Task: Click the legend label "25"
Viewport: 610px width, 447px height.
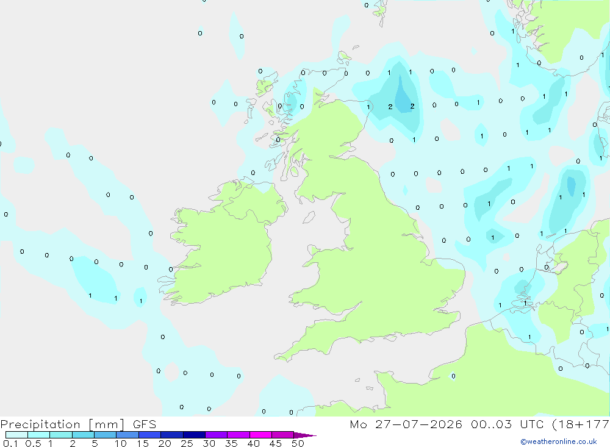Action: click(x=187, y=443)
